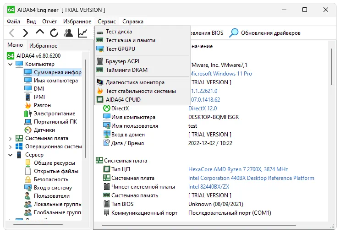Open the Избранное menu in menu bar
Screen dimensions: 340x233
(x=77, y=22)
